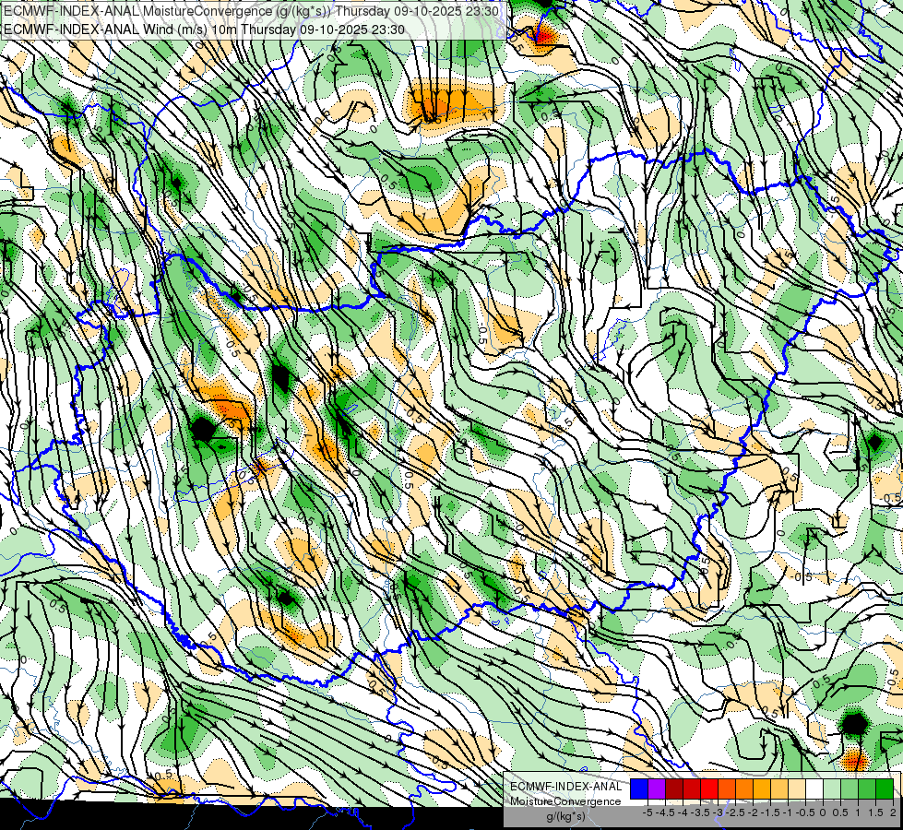Click the -1 legend tick label
Screen dimensions: 903x830
(x=788, y=812)
